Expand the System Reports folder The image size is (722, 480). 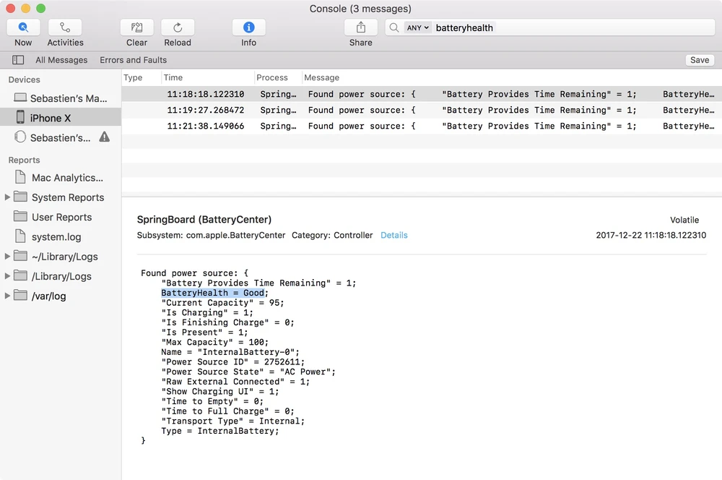point(8,197)
